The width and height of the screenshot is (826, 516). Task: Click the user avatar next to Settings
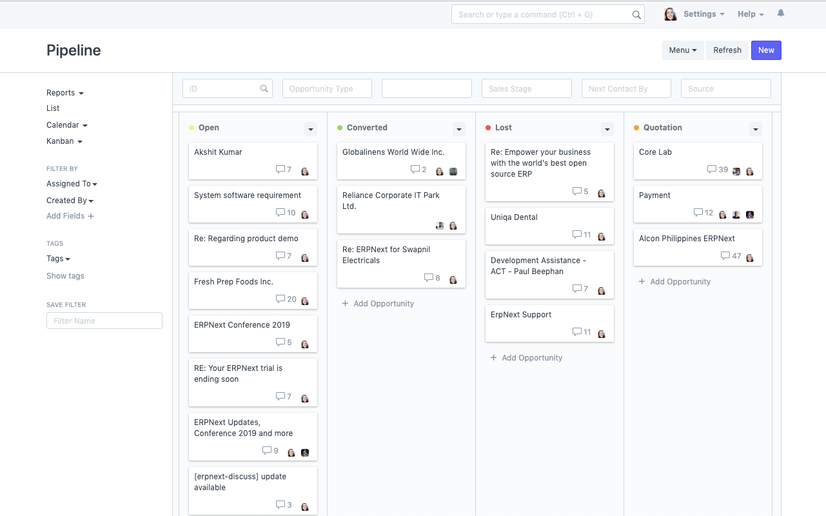click(x=671, y=14)
